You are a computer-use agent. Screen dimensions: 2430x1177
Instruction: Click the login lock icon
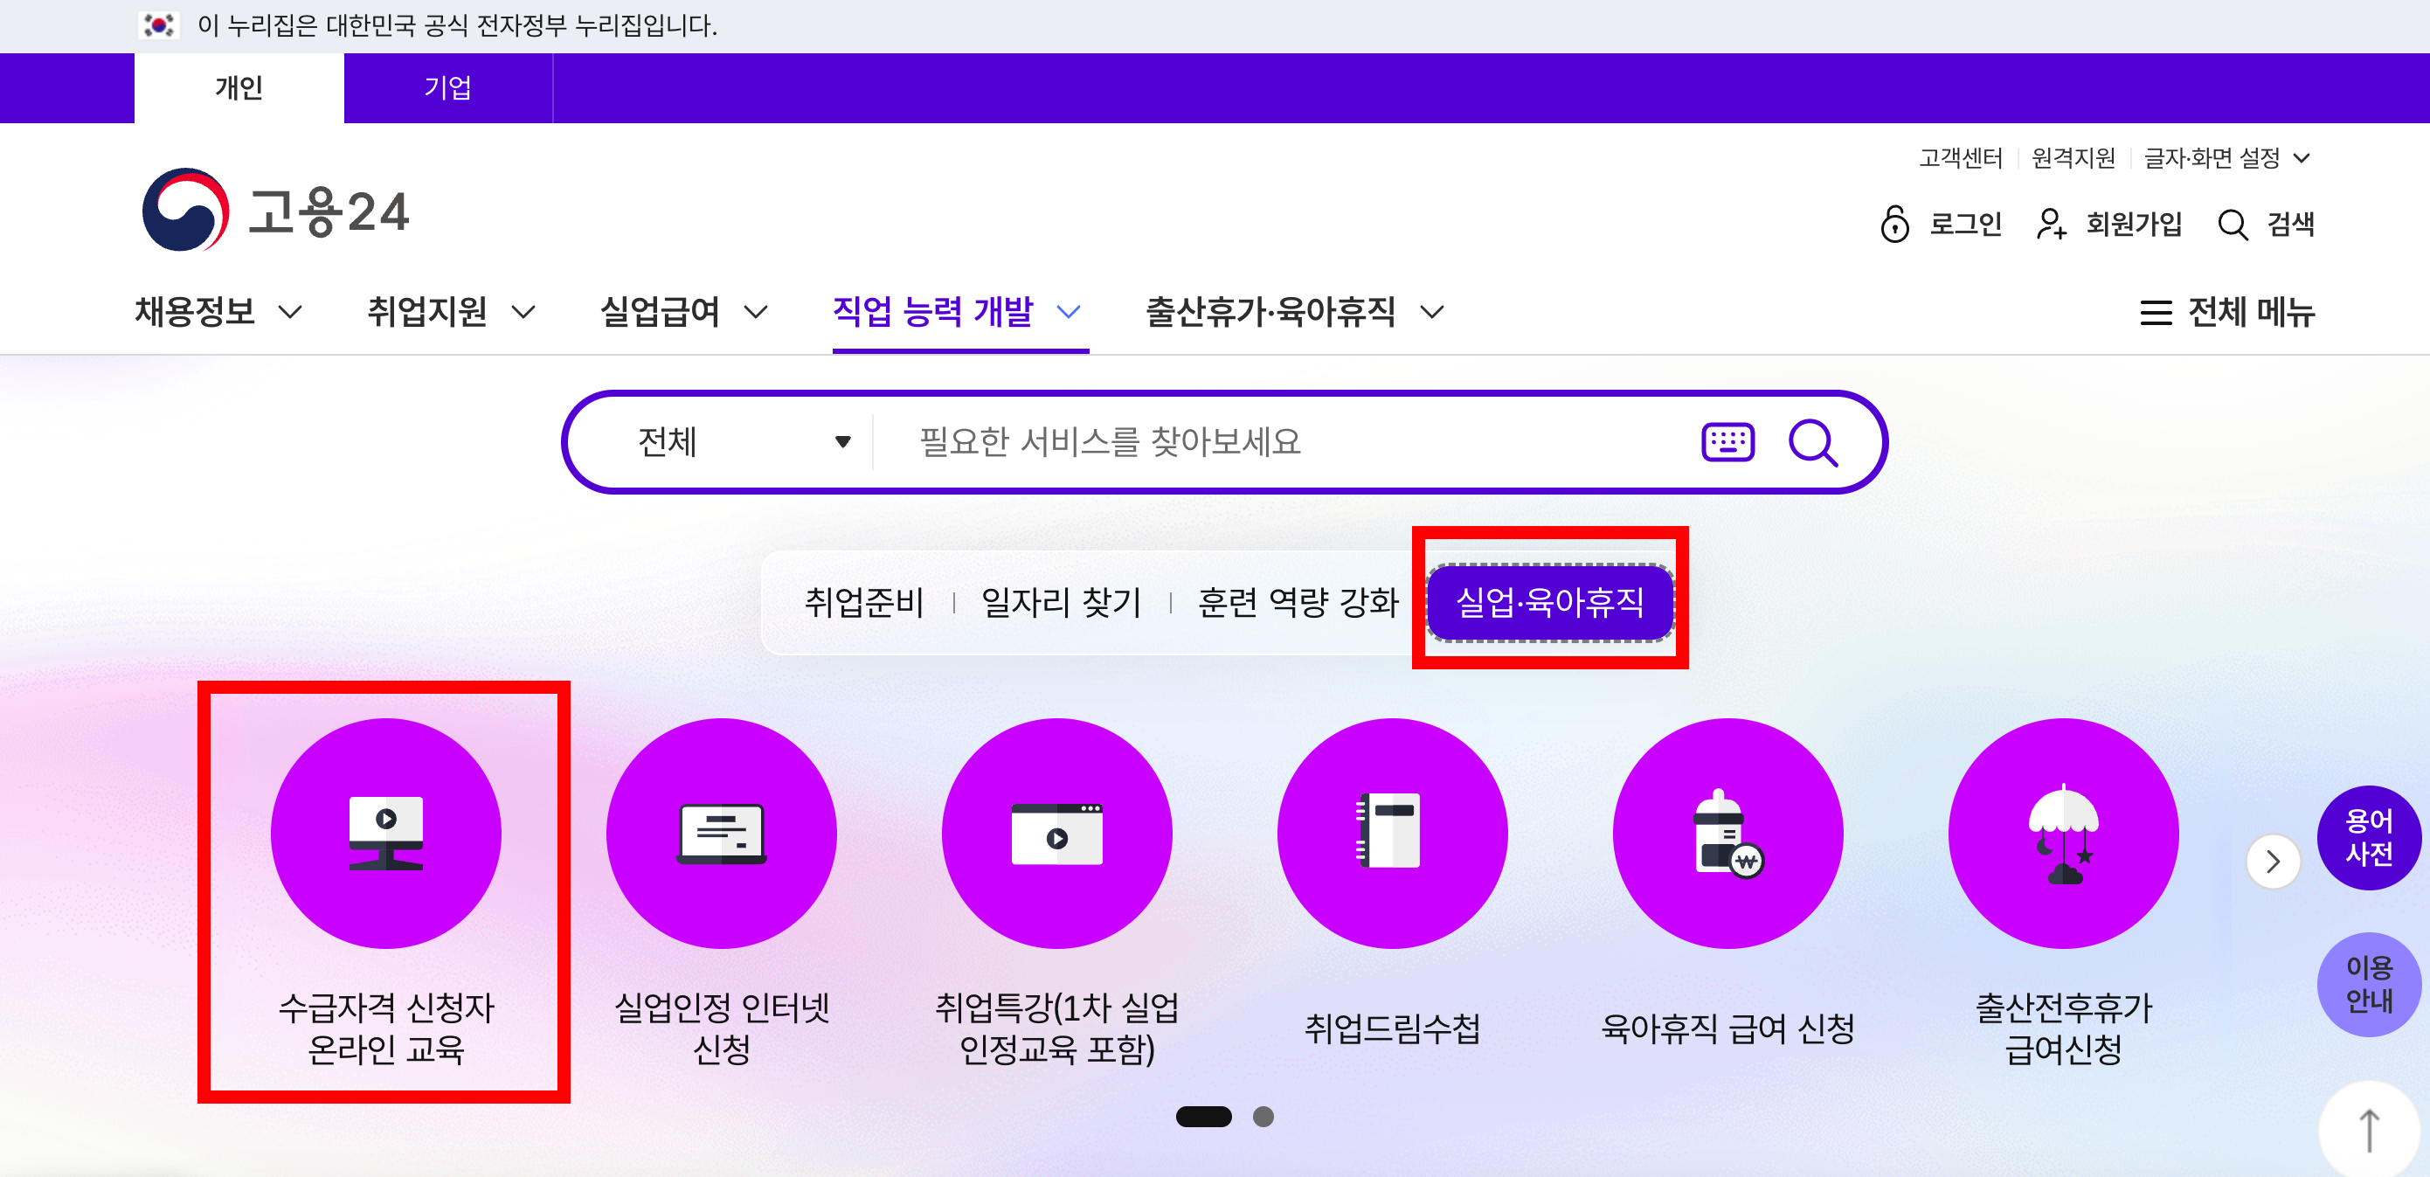1894,225
